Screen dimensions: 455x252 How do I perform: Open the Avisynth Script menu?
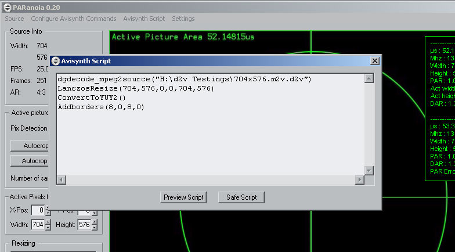(144, 19)
